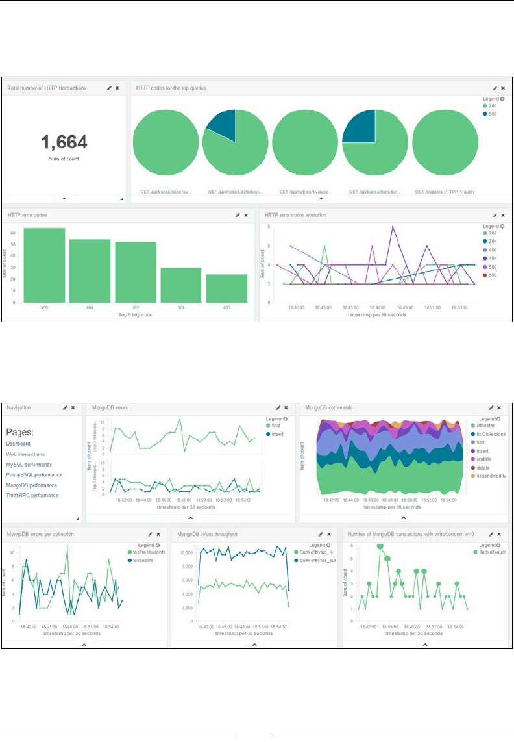514x742 pixels.
Task: Open the Web transactions page link
Action: [x=25, y=454]
